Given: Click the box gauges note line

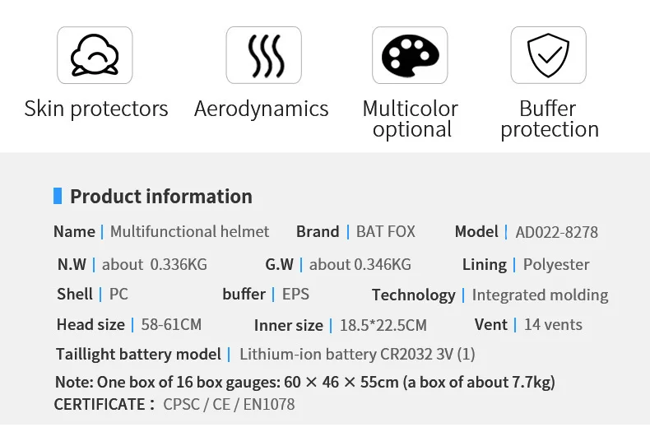Looking at the screenshot, I should tap(304, 382).
